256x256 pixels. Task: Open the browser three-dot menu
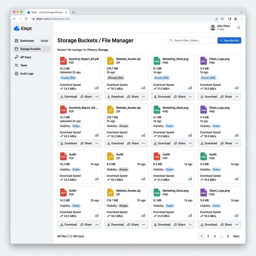[x=241, y=19]
